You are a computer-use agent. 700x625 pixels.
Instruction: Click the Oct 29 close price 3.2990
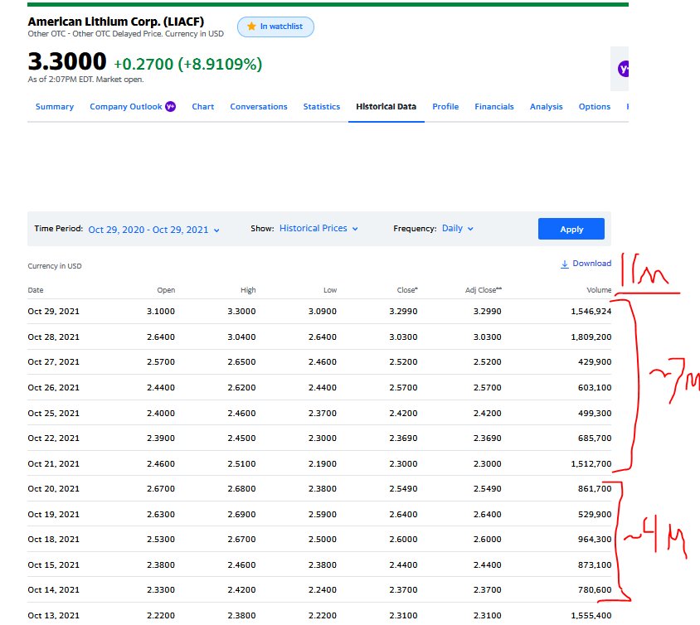[x=403, y=312]
